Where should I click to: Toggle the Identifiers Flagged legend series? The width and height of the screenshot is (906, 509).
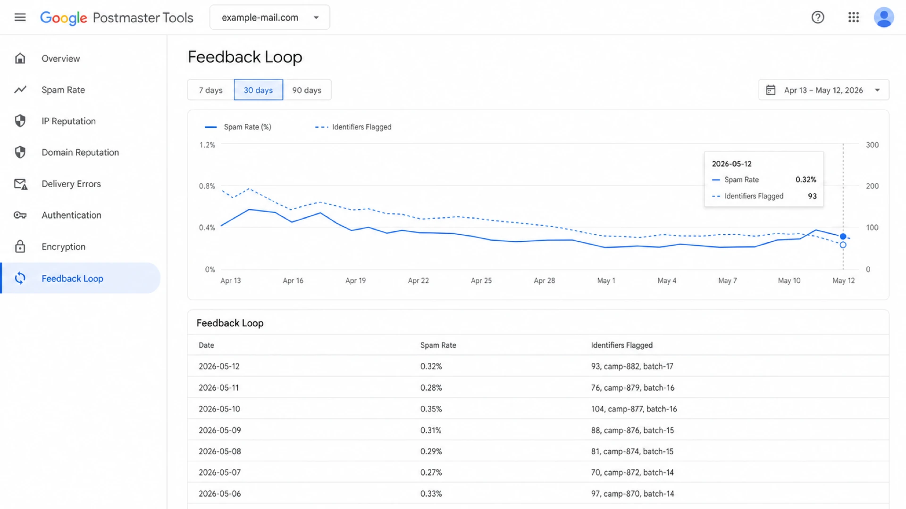(353, 127)
